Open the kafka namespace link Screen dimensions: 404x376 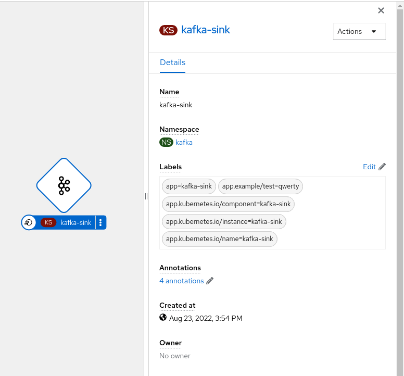[x=184, y=143]
